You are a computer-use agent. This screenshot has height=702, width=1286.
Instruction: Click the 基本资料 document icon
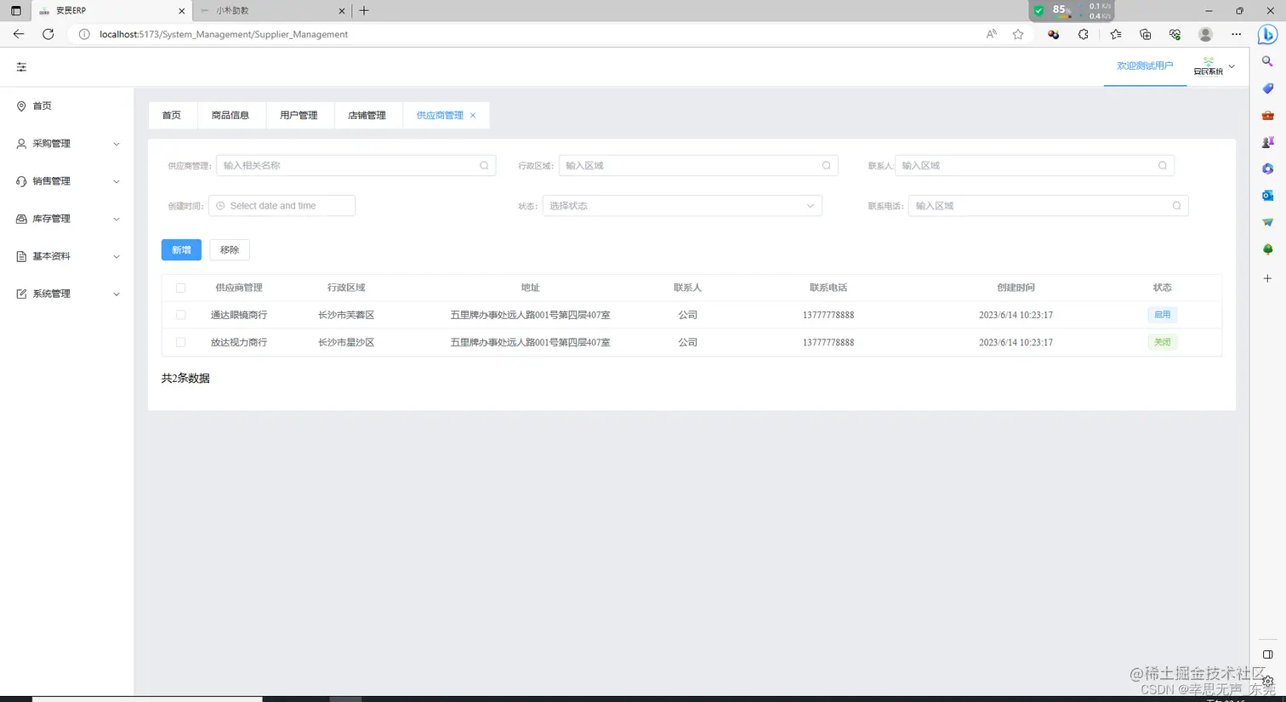[21, 256]
